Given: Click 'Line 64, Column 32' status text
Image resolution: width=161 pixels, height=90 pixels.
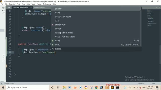Looking at the screenshot, I should pyautogui.click(x=10, y=83).
